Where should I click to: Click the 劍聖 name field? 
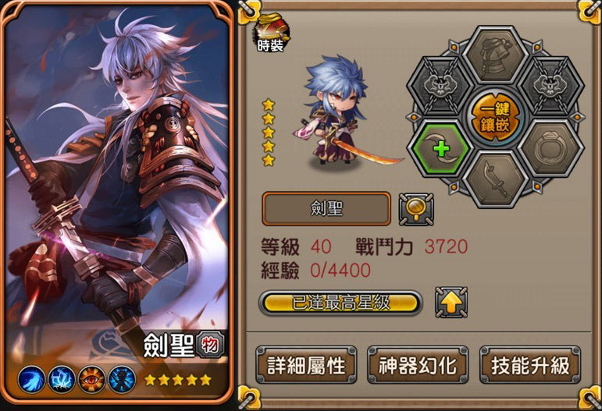point(326,209)
